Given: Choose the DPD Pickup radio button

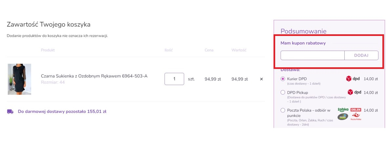Looking at the screenshot, I should tap(283, 92).
